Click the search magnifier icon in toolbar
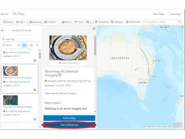 click(179, 22)
